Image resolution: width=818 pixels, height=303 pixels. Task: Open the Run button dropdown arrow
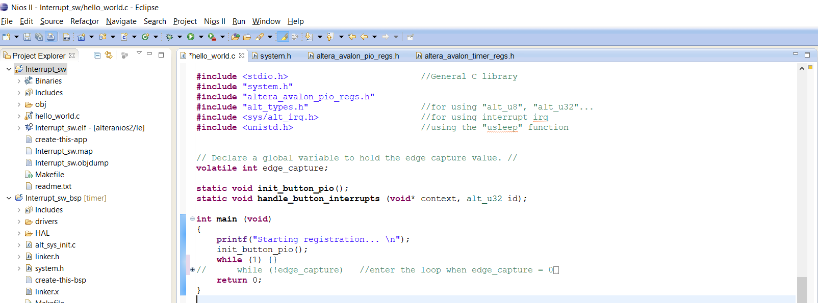click(x=201, y=37)
